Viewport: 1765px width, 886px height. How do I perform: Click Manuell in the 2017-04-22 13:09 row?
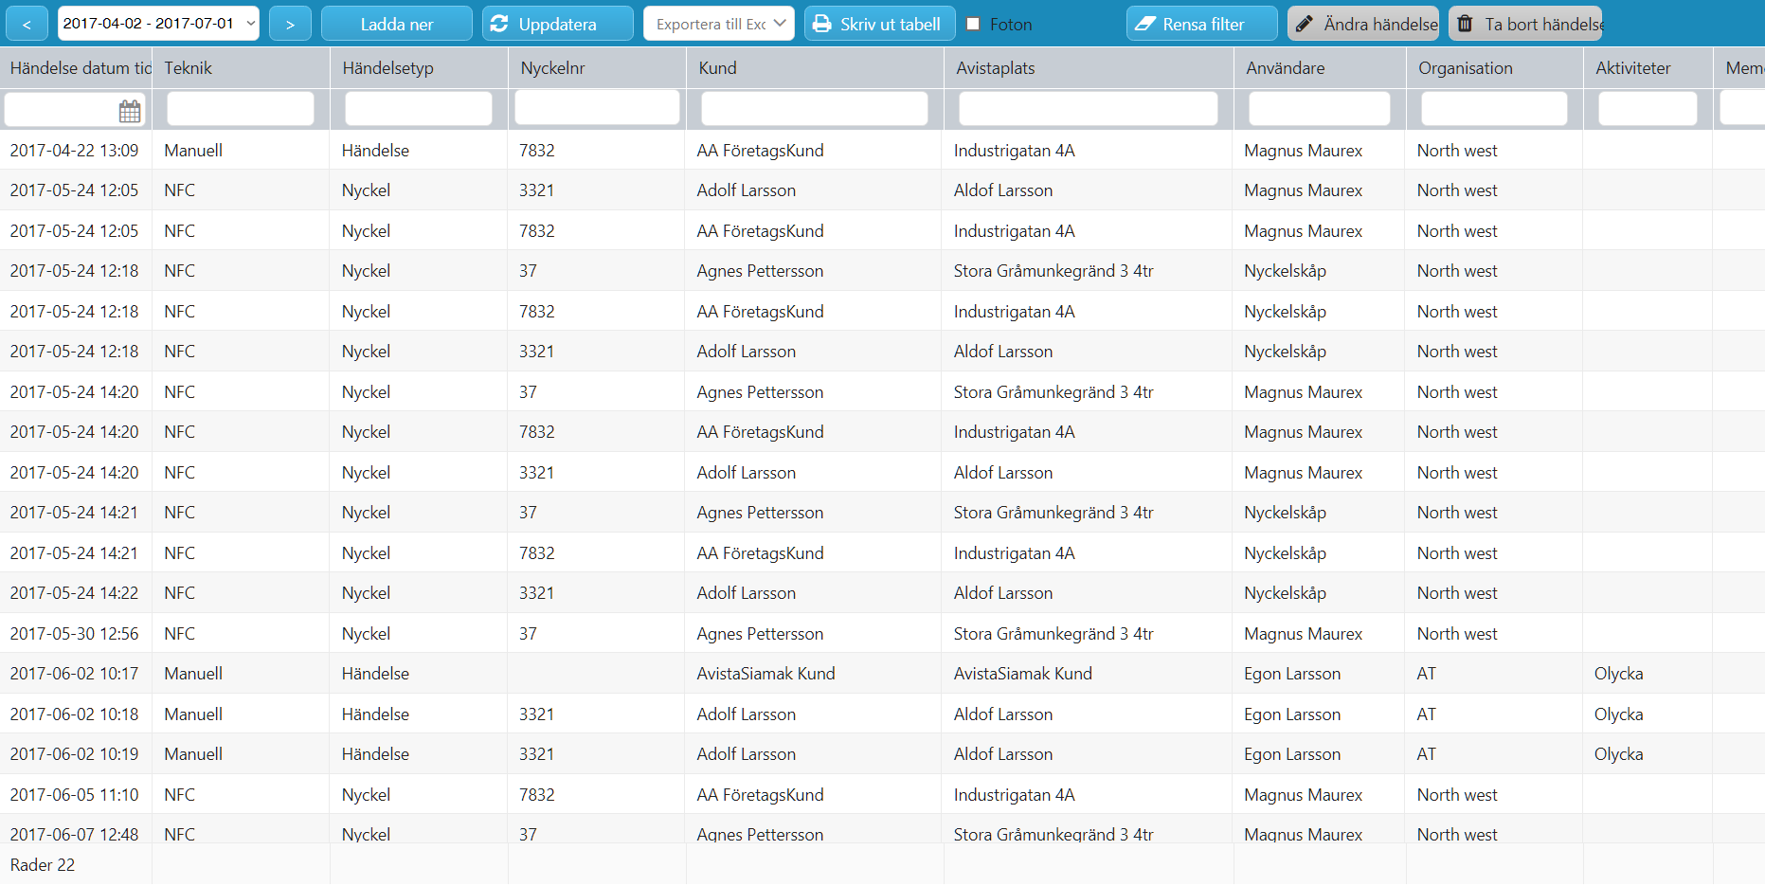(x=193, y=150)
